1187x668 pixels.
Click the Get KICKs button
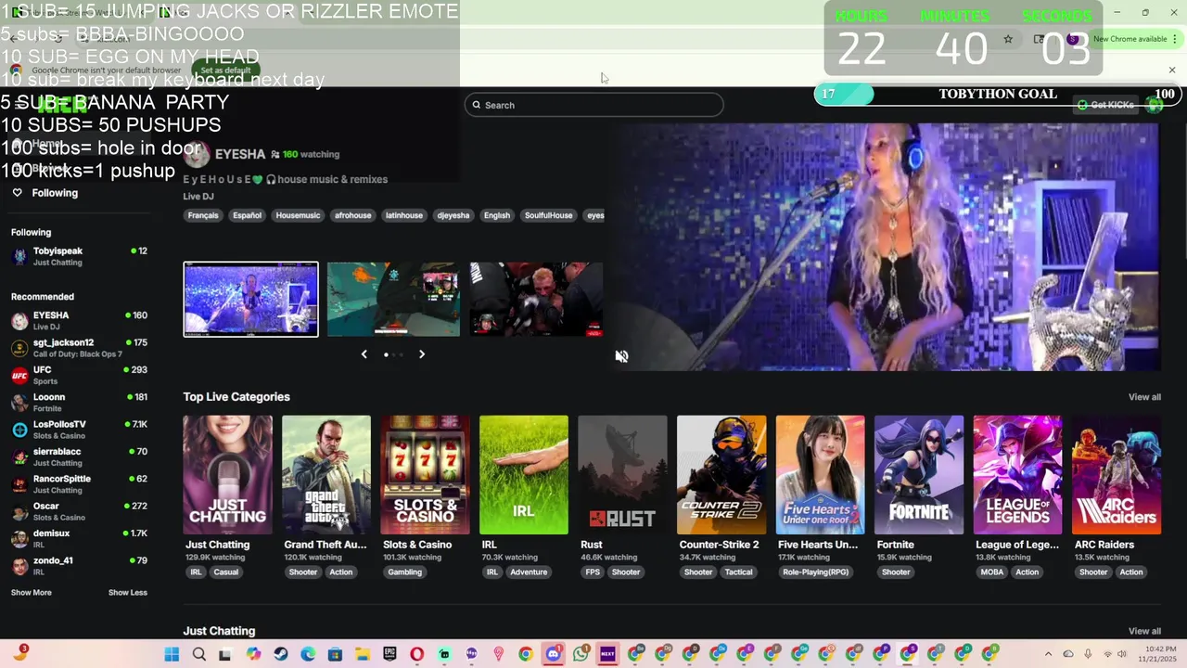click(x=1106, y=105)
